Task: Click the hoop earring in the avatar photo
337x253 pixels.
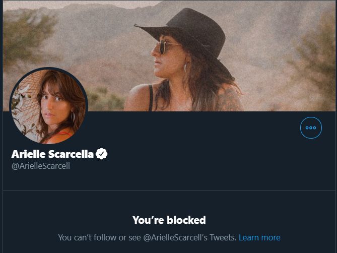Action: click(x=72, y=117)
